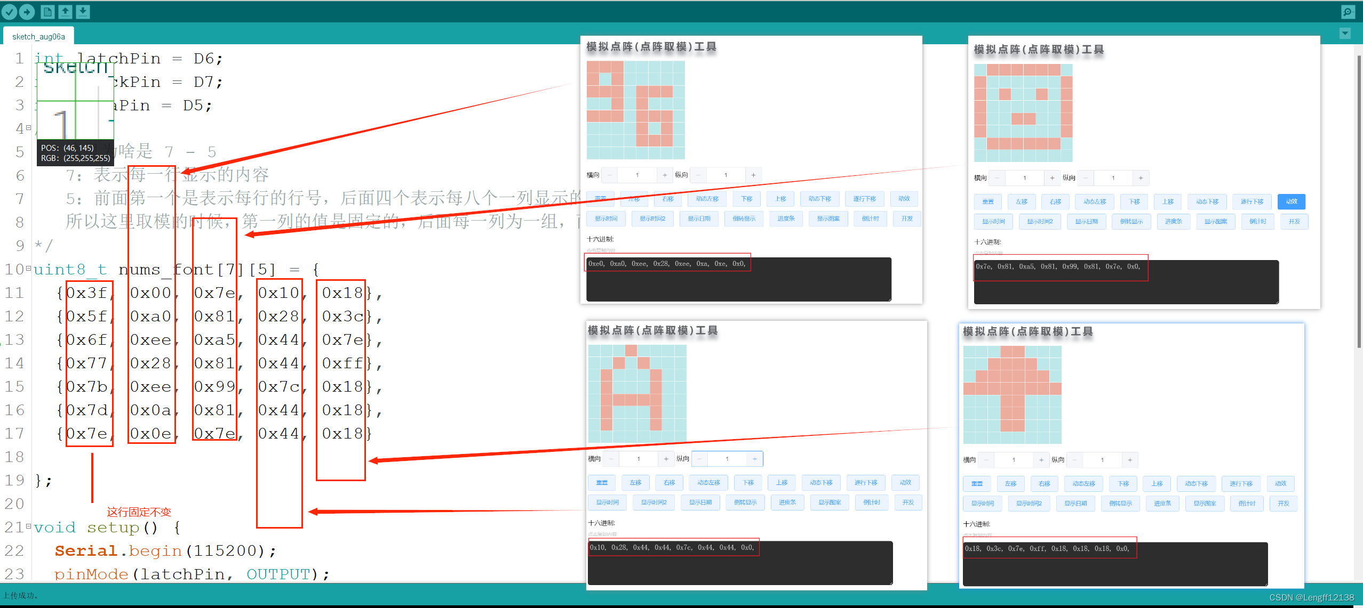Click 下移 in the up-arrow pattern panel
Screen dimensions: 1363x608
[x=1123, y=484]
